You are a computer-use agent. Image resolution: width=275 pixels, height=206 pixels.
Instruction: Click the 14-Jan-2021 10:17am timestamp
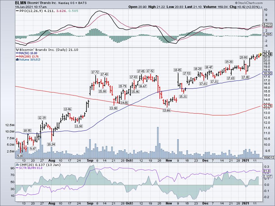point(31,7)
